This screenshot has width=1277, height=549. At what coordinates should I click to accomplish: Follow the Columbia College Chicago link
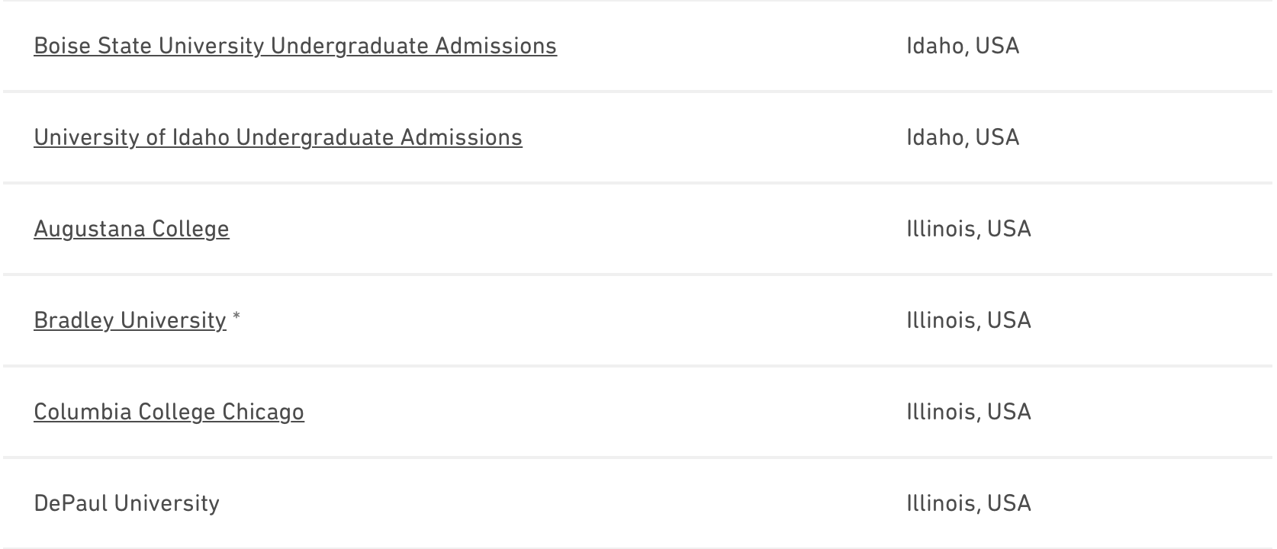click(x=169, y=412)
